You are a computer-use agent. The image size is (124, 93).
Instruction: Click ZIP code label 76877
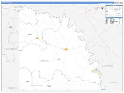tap(59, 60)
